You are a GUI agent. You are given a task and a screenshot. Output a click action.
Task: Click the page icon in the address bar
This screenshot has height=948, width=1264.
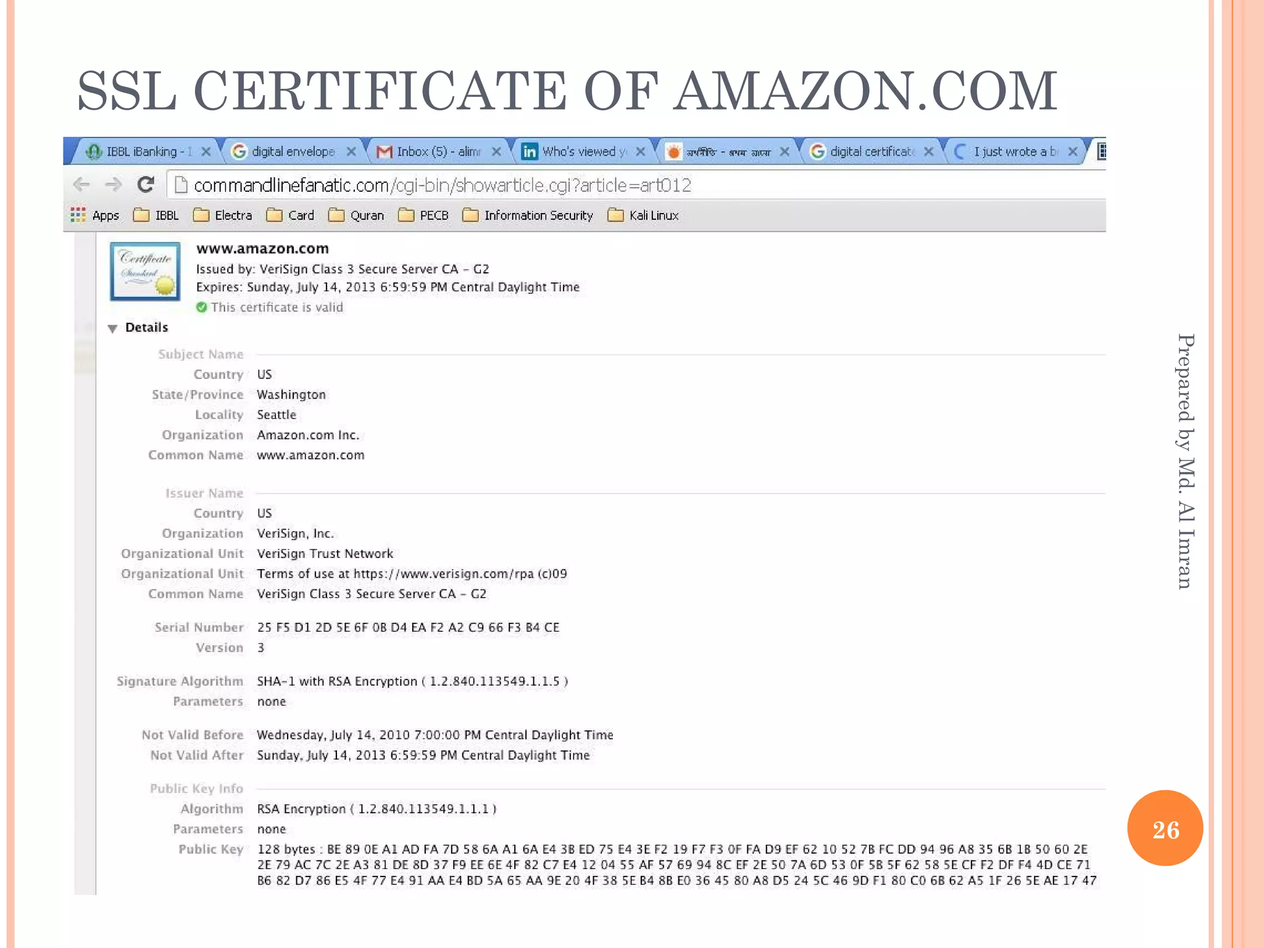pyautogui.click(x=180, y=185)
